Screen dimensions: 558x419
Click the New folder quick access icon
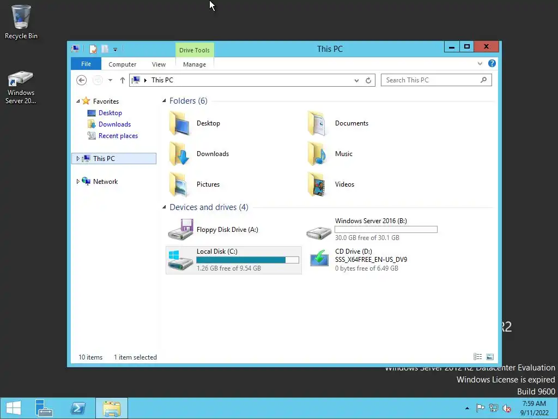[105, 49]
